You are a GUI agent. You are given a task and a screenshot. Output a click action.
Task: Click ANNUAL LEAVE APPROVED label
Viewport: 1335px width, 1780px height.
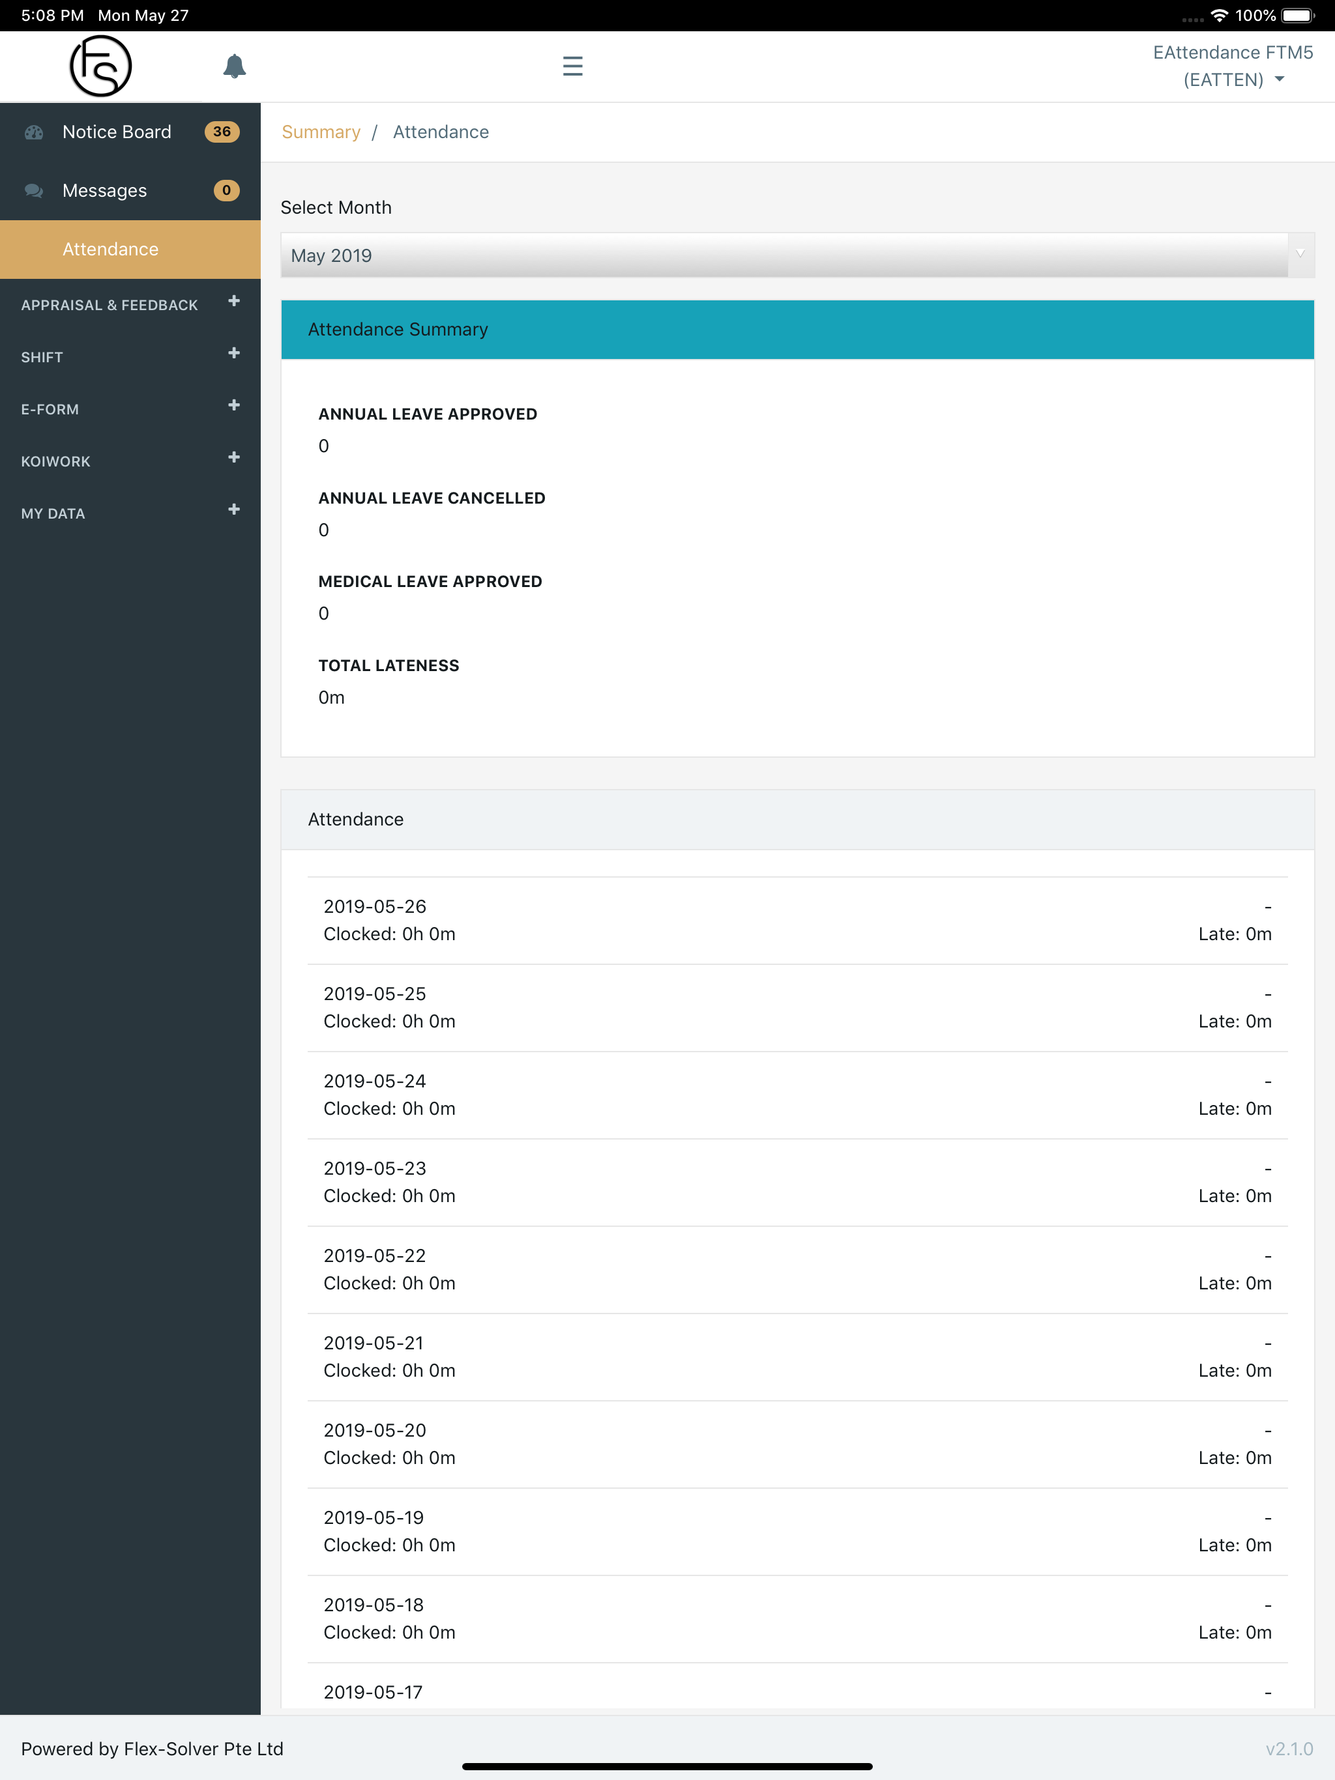(428, 414)
